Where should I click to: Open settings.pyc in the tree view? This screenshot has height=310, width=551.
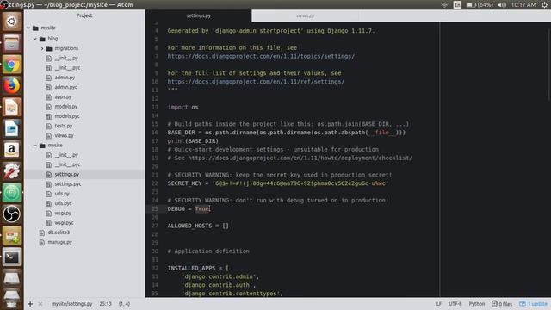coord(68,184)
